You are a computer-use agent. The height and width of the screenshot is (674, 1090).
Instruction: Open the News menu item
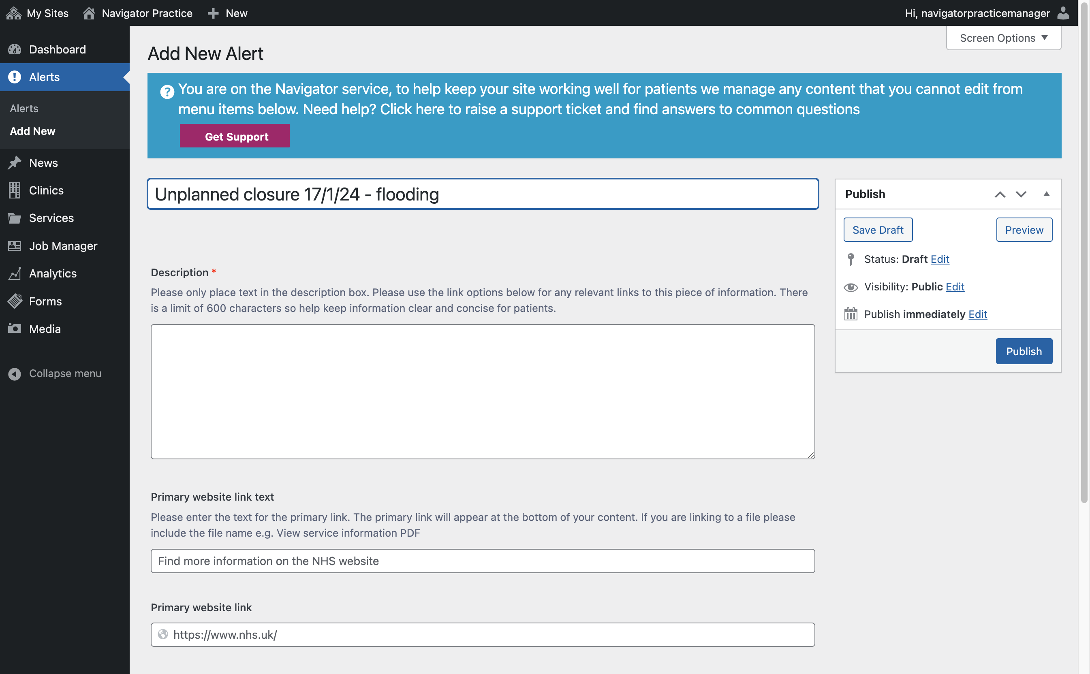coord(43,163)
